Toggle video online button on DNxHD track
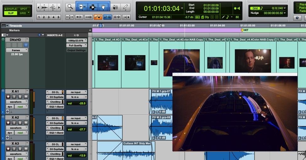Image resolution: width=306 pixels, height=160 pixels. tap(26, 45)
